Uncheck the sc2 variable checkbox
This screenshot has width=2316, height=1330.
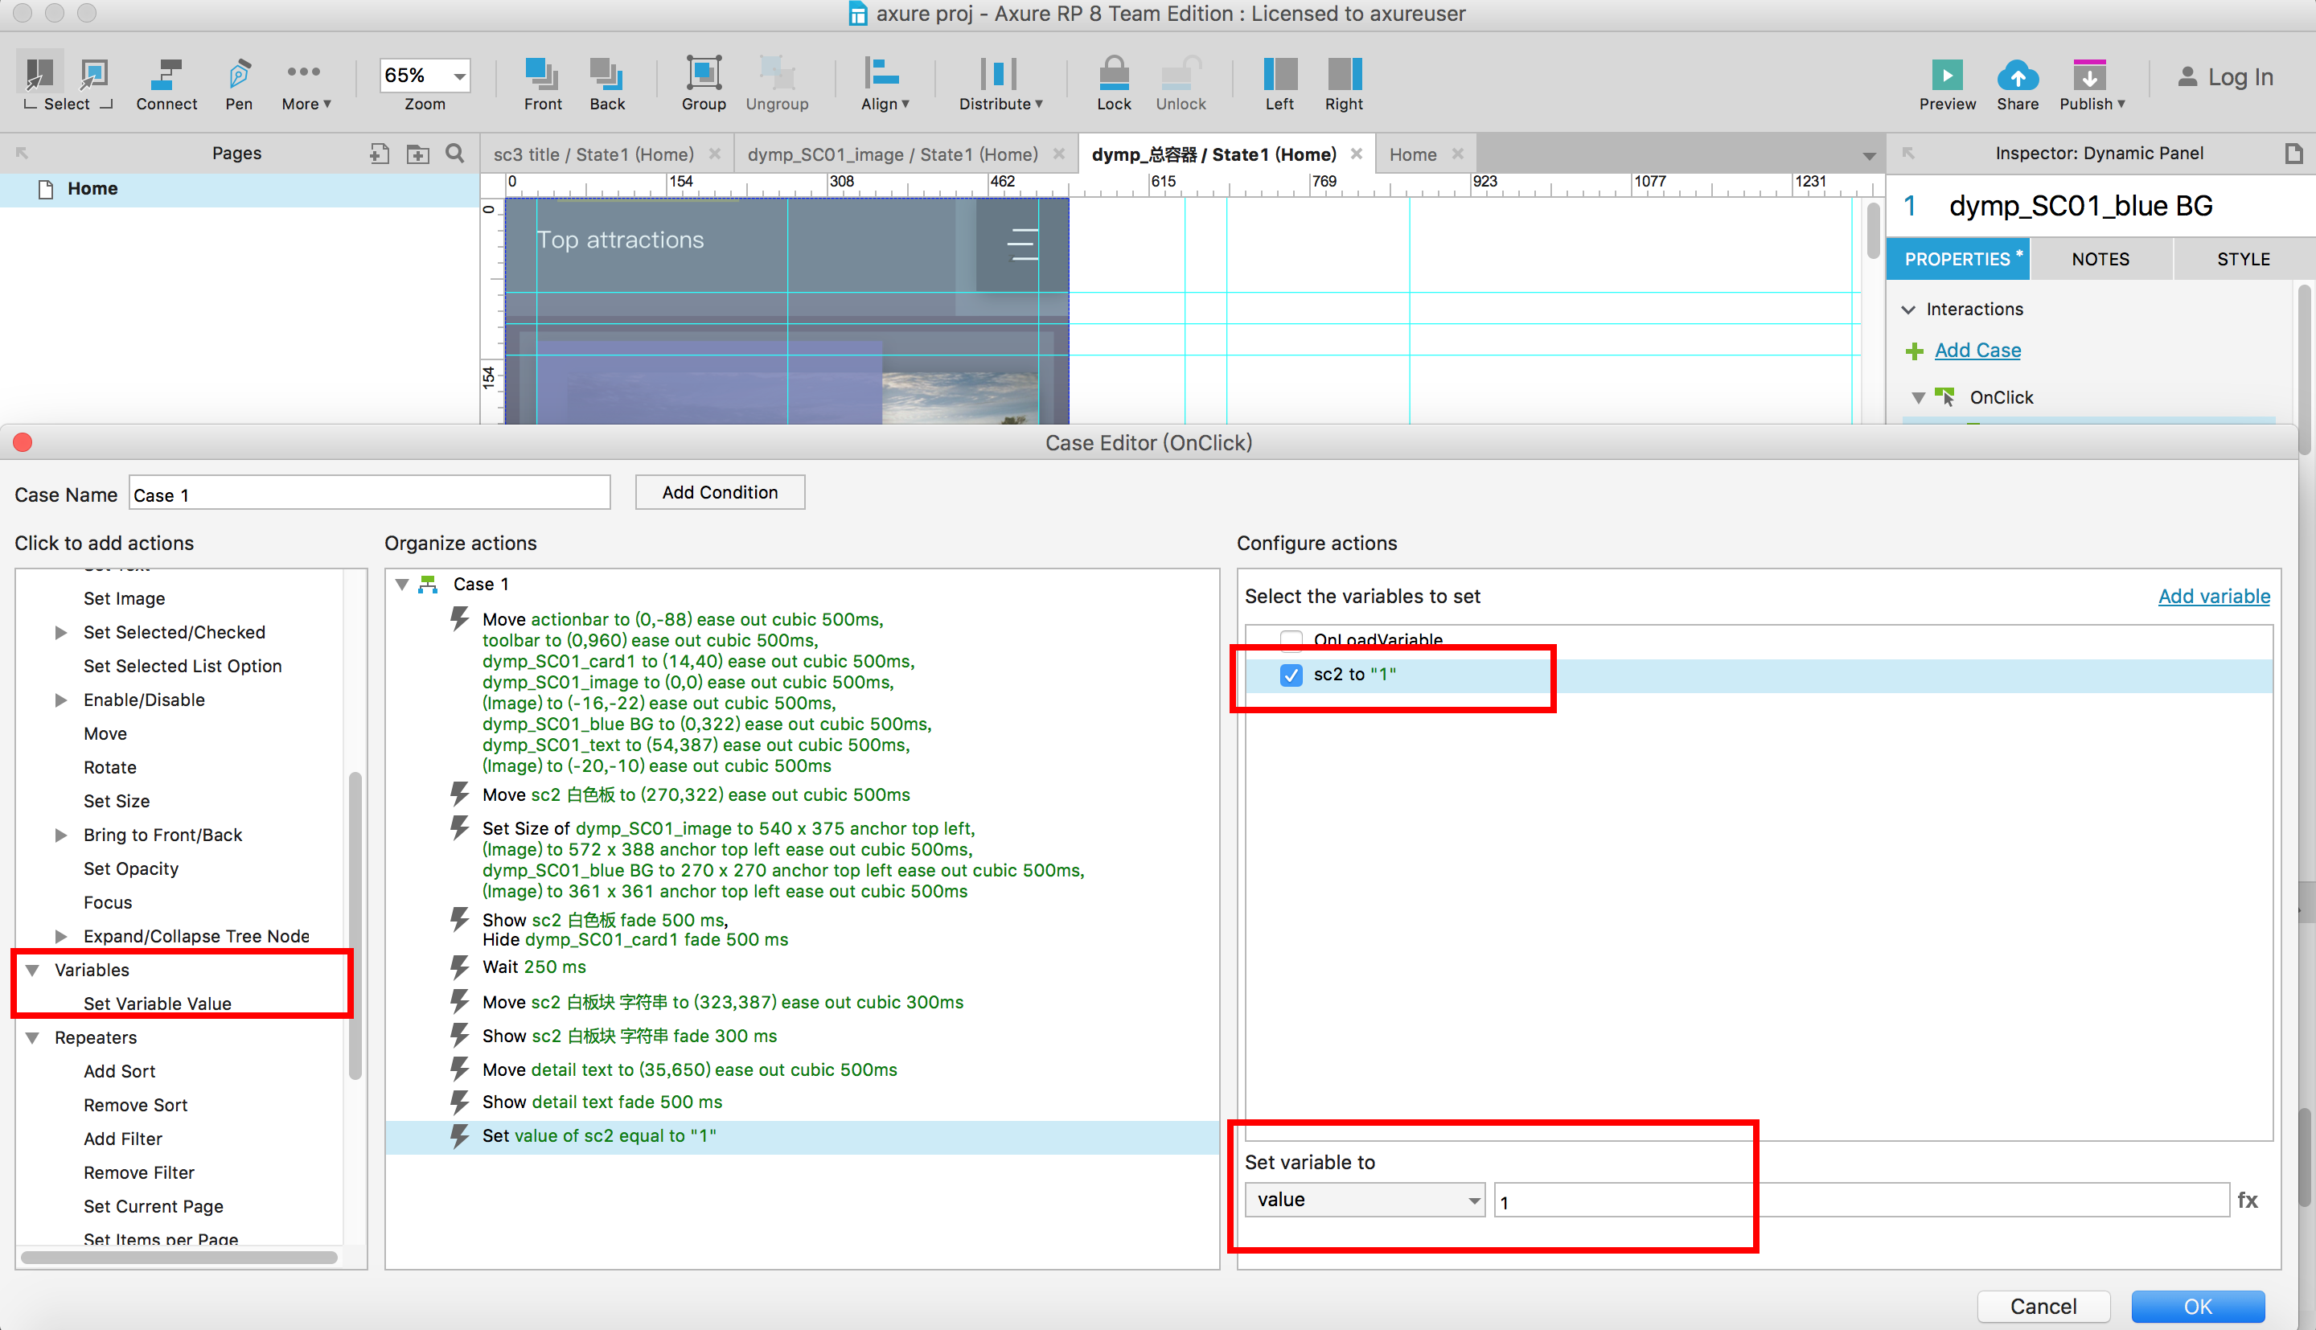[1291, 675]
